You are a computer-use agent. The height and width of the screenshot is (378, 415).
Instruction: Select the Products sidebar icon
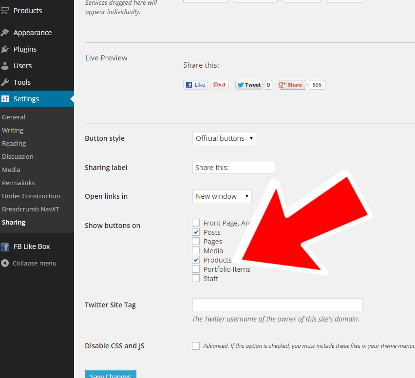(6, 10)
